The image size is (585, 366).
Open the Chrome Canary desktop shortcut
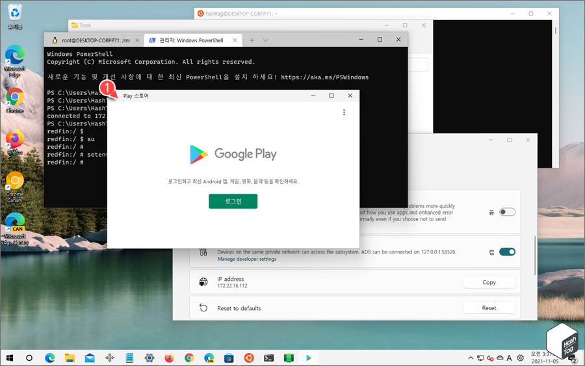point(15,187)
